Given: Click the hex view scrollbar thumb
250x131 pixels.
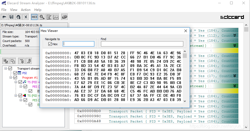Looking at the screenshot, I should tap(185, 56).
